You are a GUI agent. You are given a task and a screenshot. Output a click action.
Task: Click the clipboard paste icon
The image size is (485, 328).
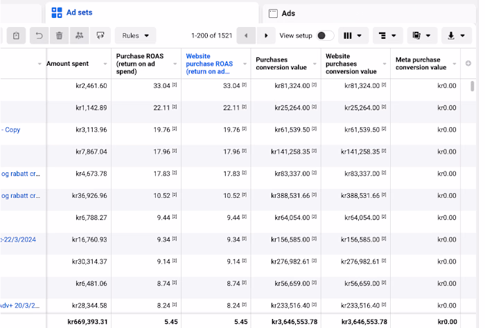[17, 35]
